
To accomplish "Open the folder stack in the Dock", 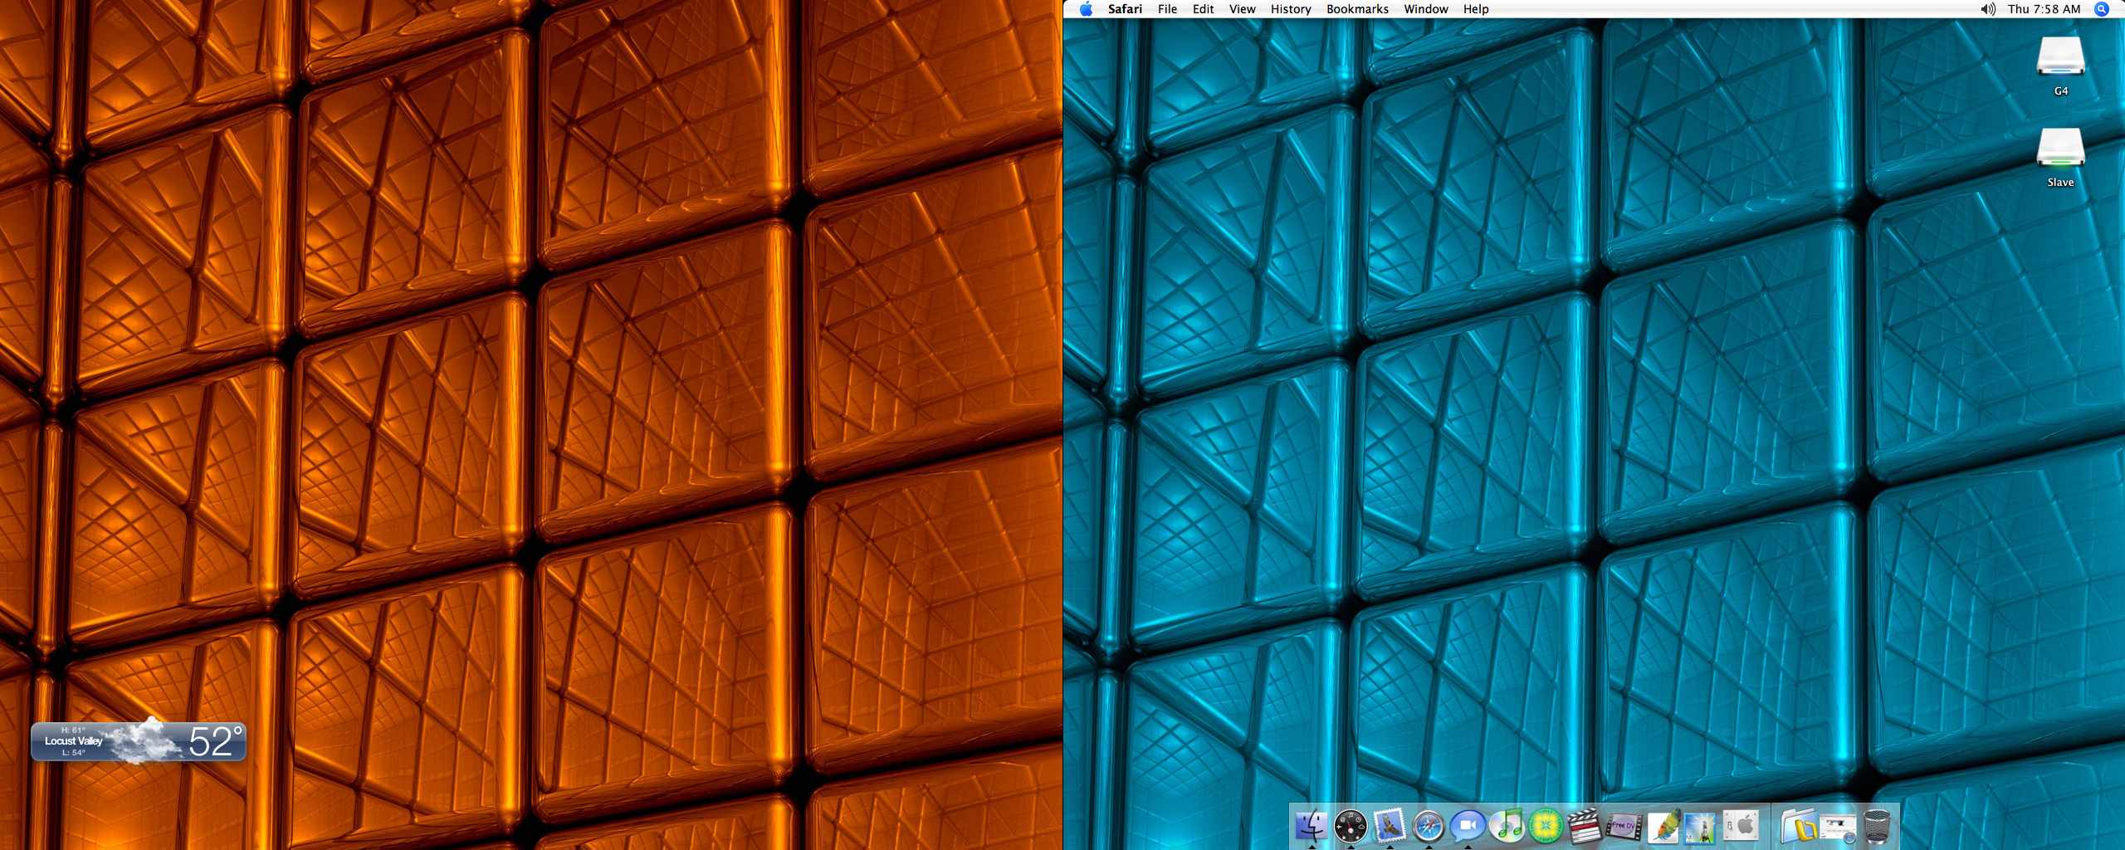I will (1798, 826).
